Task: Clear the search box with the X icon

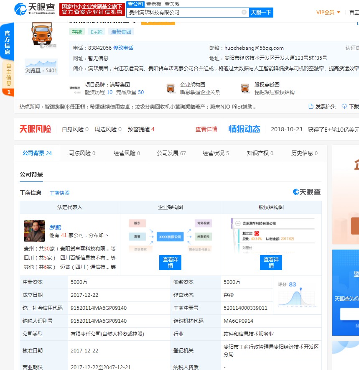Action: point(244,12)
